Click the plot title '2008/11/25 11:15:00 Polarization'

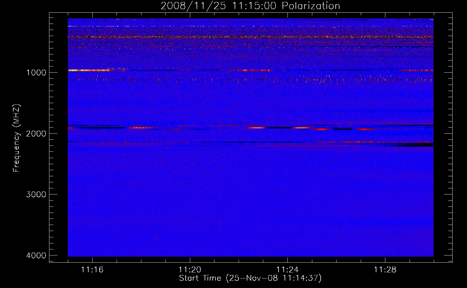click(x=250, y=6)
